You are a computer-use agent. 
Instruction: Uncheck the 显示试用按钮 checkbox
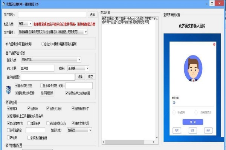[17, 86]
